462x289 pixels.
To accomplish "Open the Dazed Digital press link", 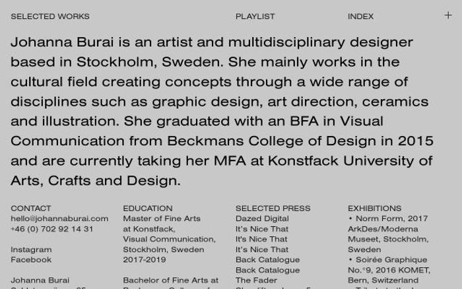I will 262,218.
